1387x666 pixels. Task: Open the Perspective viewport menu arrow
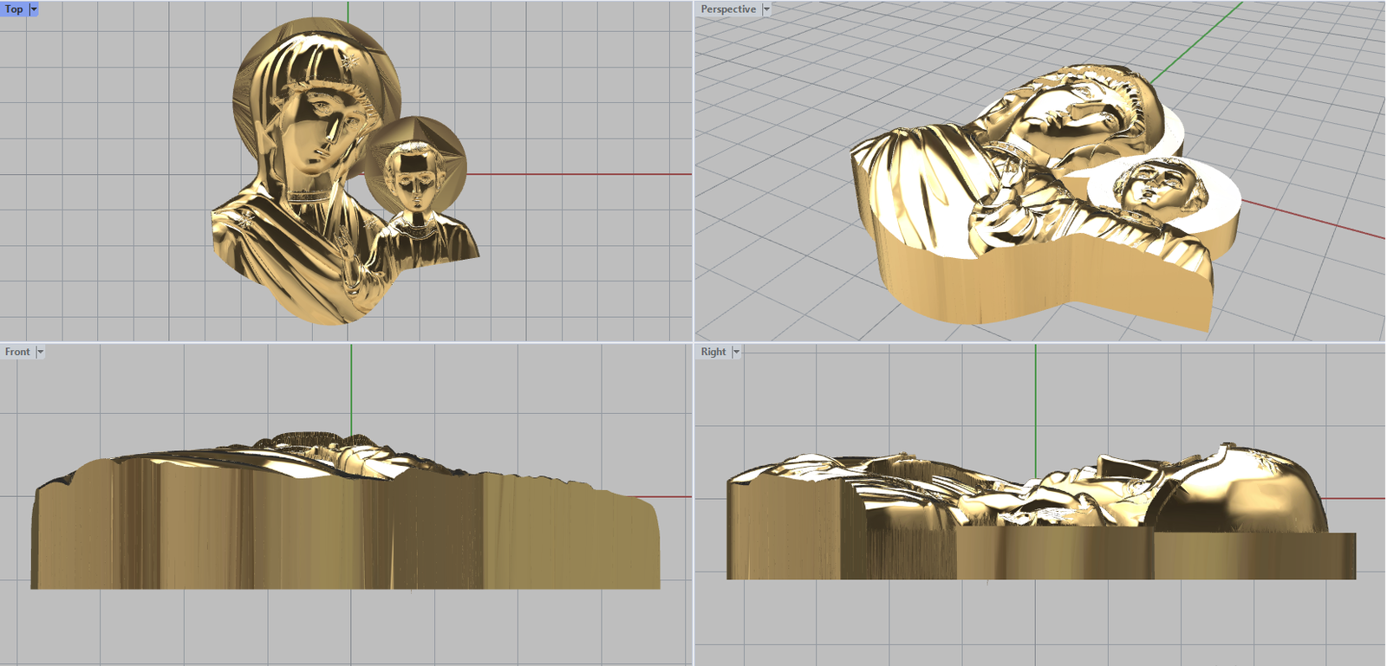coord(766,10)
